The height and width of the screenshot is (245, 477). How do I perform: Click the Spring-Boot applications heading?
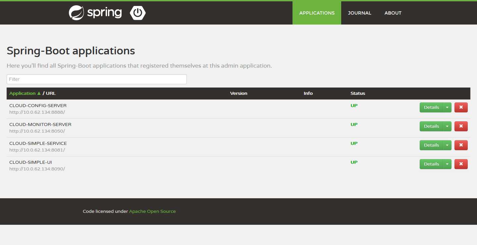click(x=71, y=51)
